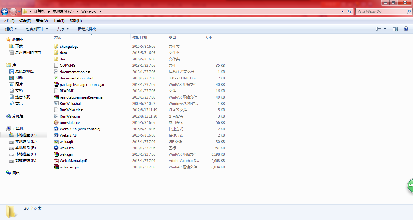Click the Back navigation arrow
The image size is (413, 220).
point(5,11)
